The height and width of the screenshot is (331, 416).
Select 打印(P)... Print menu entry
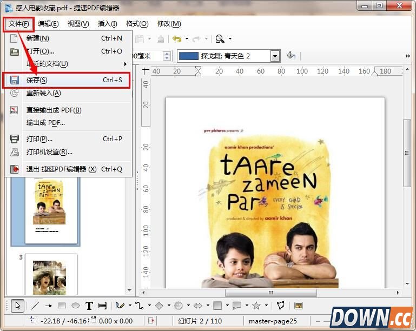(x=39, y=138)
